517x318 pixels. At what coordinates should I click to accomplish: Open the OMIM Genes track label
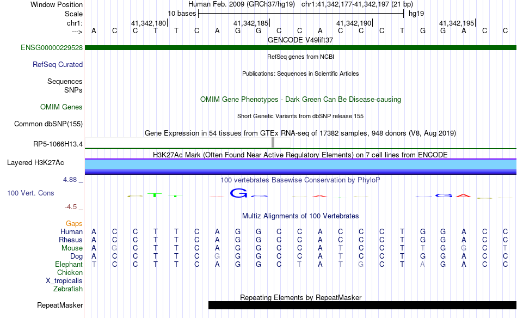point(61,107)
